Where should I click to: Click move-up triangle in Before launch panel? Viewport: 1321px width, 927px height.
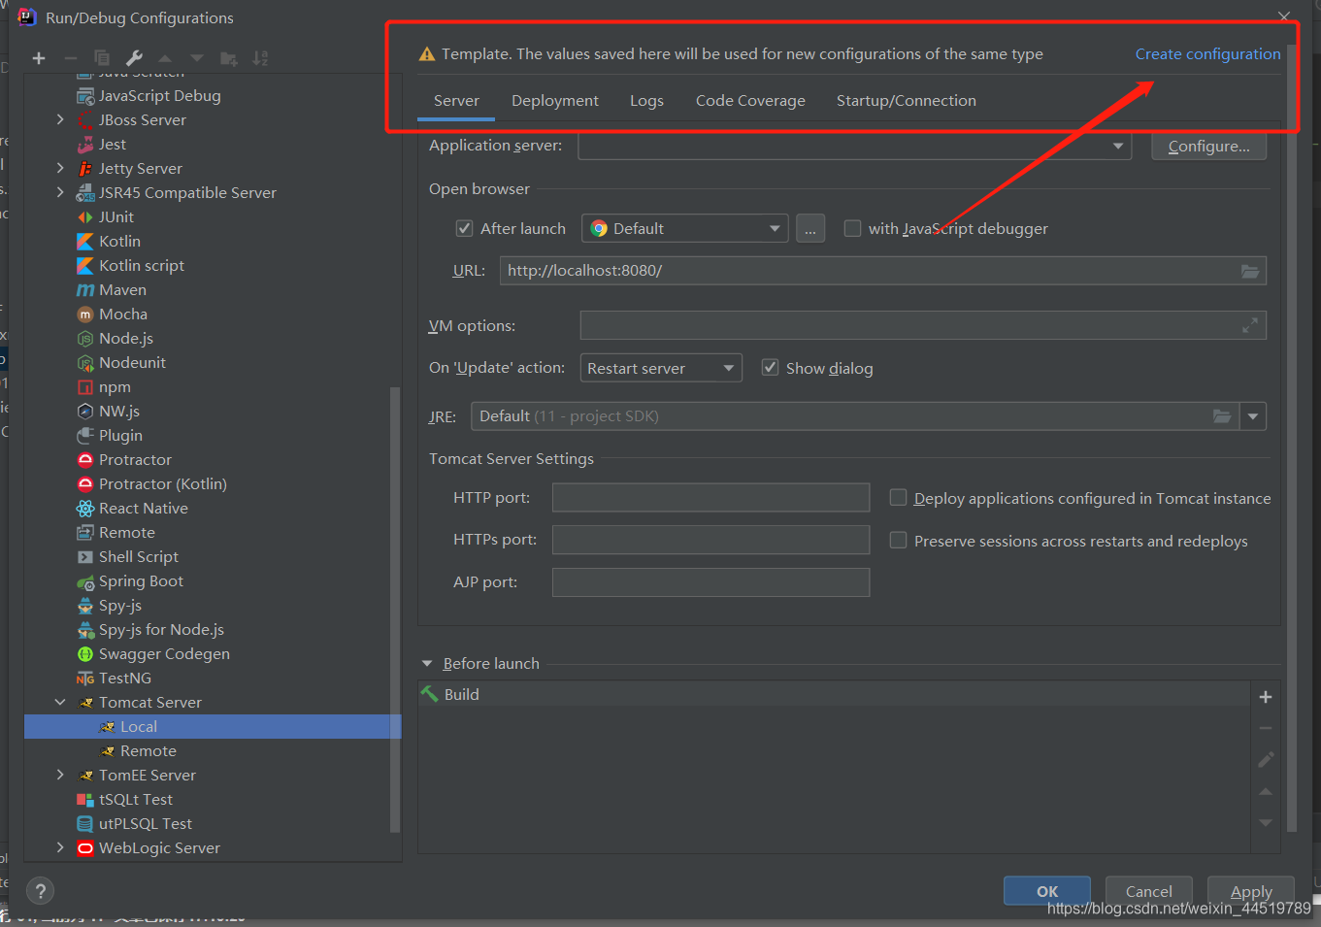pyautogui.click(x=1266, y=792)
